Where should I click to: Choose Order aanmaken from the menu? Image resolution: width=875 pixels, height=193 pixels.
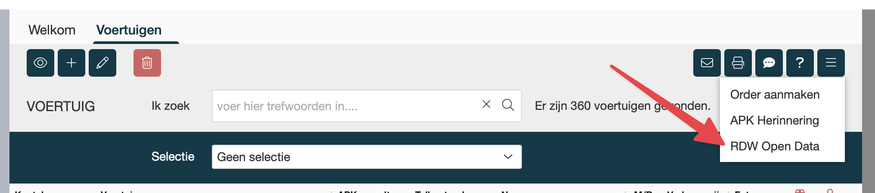pyautogui.click(x=775, y=94)
